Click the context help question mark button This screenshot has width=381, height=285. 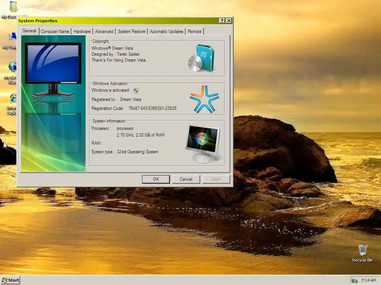click(222, 21)
